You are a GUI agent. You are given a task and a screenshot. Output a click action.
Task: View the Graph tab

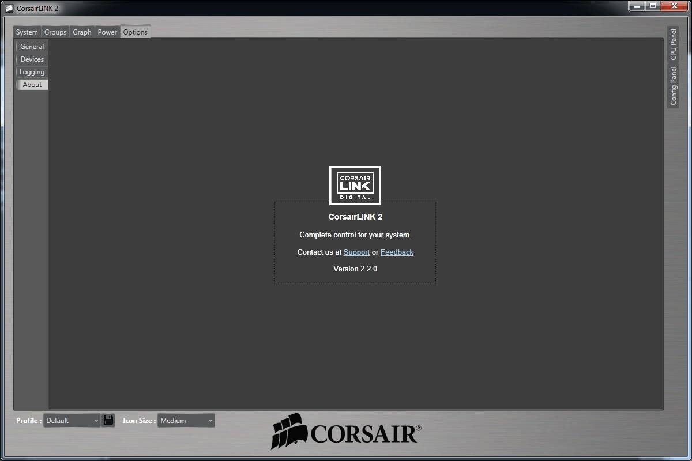pyautogui.click(x=82, y=32)
